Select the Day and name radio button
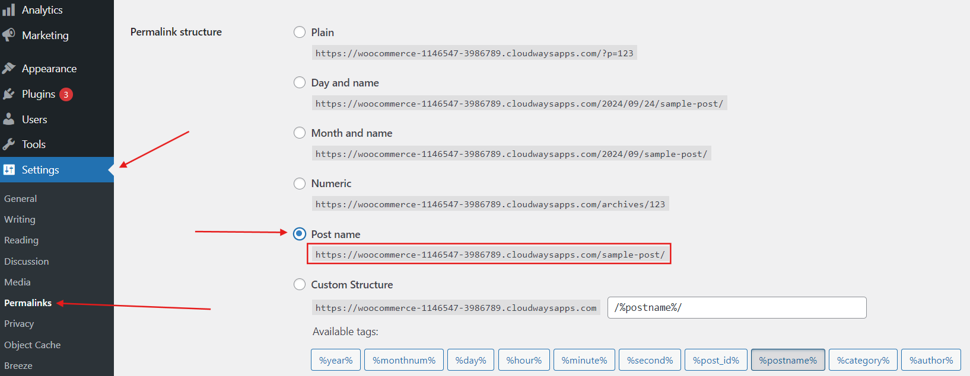The width and height of the screenshot is (970, 376). point(300,82)
